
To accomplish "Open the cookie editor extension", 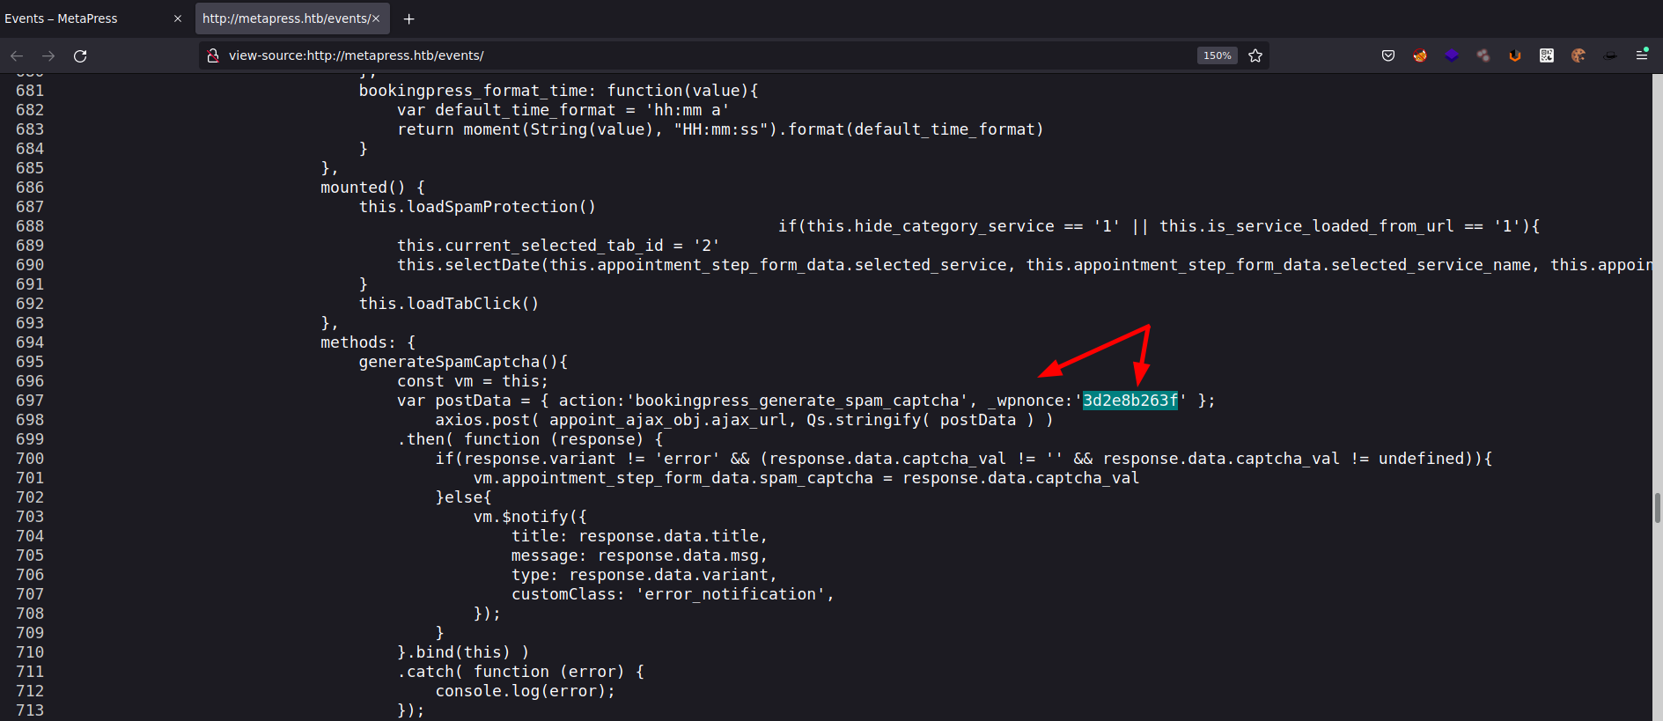I will click(1578, 55).
